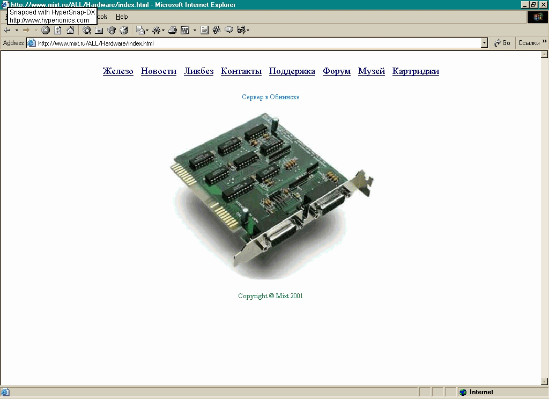The image size is (549, 399).
Task: Open the Музей link
Action: click(372, 71)
